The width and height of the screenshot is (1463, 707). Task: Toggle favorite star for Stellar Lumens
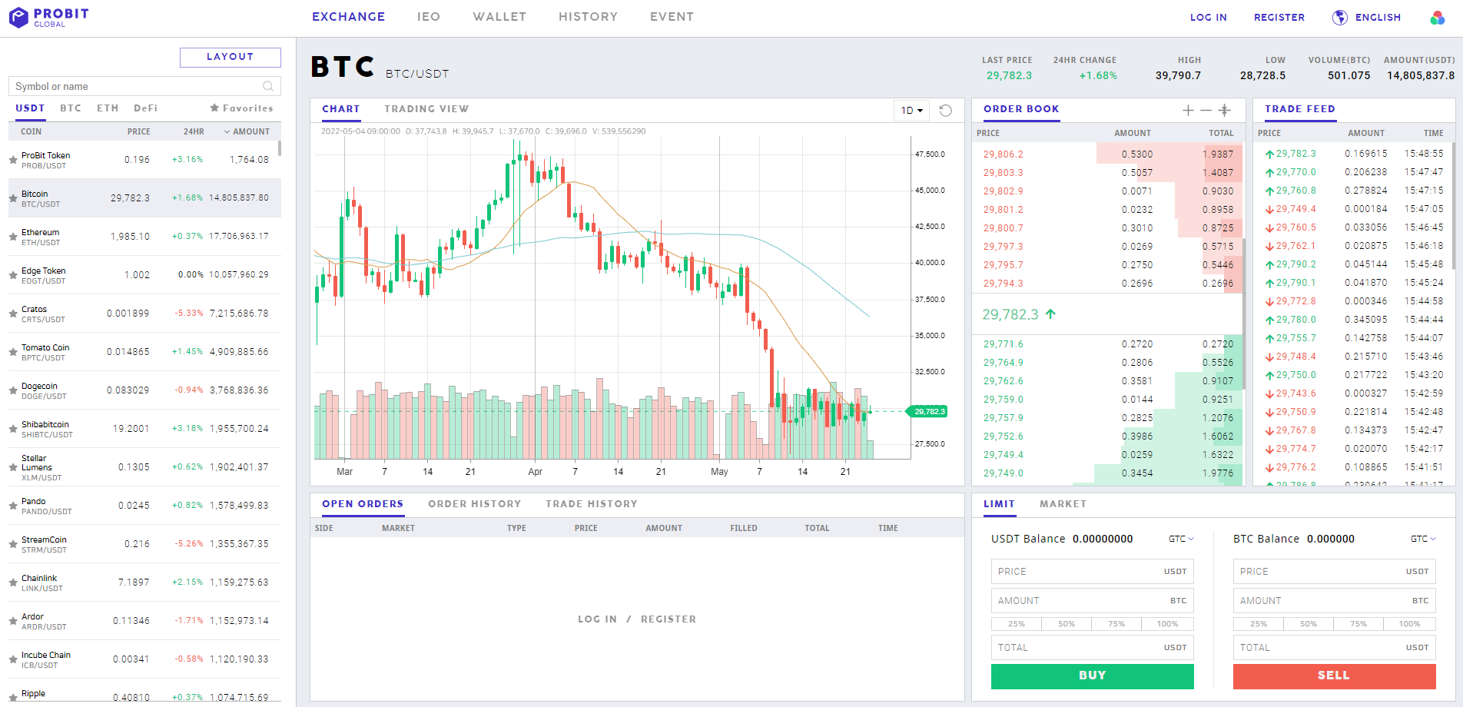[x=13, y=467]
